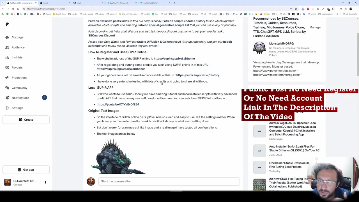Open supir.suppixel.ai/history link
Screen dimensions: 359x202
[198, 75]
